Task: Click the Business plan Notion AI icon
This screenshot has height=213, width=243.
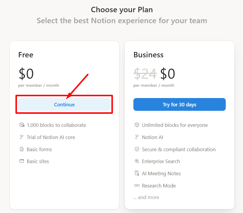Action: [x=137, y=137]
